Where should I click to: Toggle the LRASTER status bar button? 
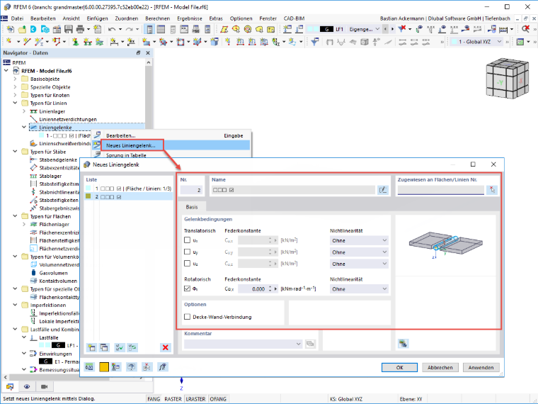(195, 399)
